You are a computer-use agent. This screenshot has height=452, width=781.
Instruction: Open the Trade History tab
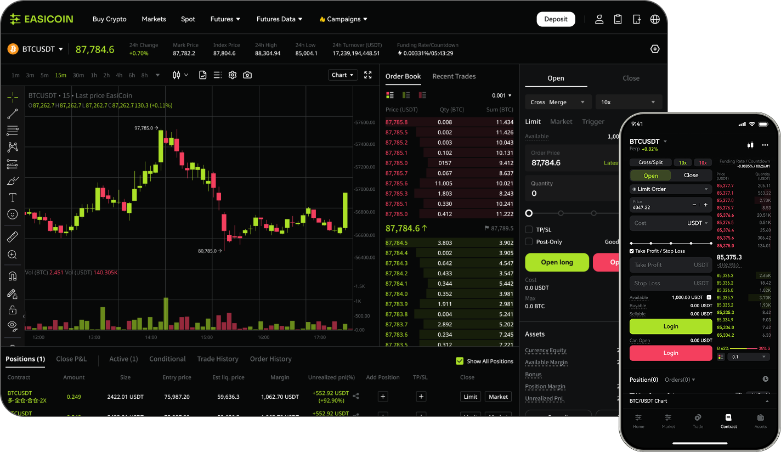coord(218,359)
